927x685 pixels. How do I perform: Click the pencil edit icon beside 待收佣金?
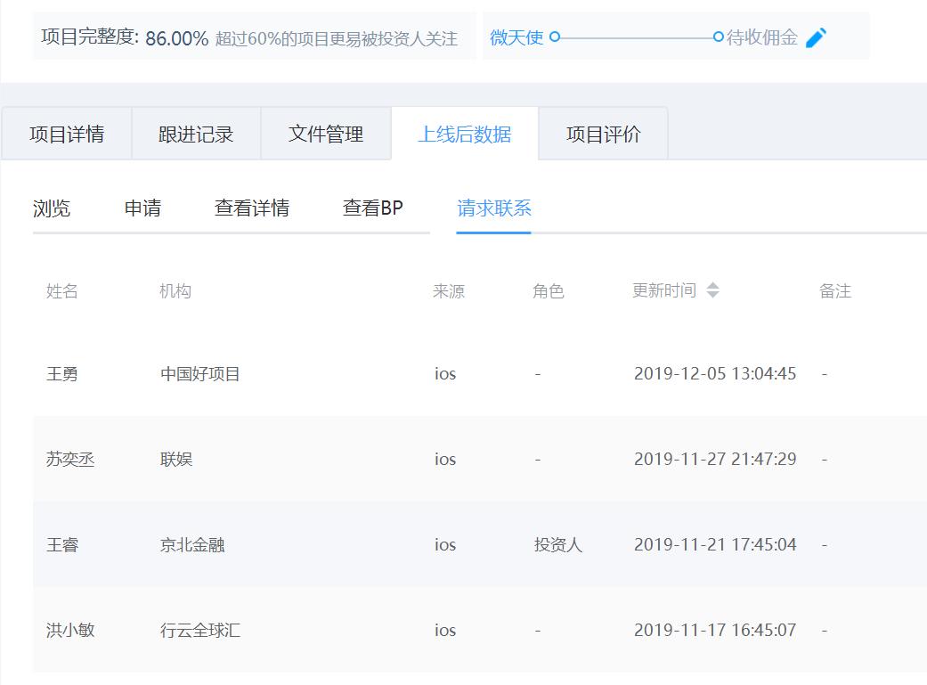tap(817, 37)
